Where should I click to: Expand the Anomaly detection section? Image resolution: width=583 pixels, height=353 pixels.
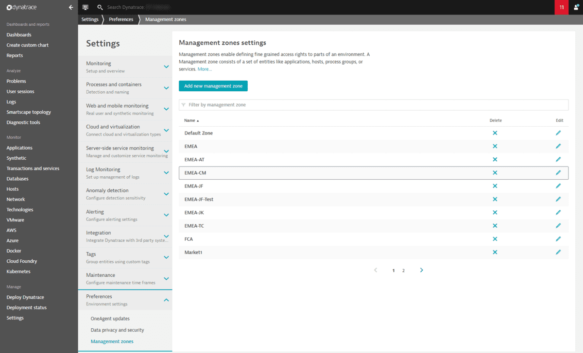166,194
